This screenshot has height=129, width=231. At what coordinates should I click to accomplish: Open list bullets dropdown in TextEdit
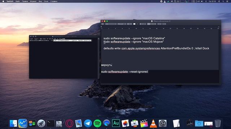point(164,24)
